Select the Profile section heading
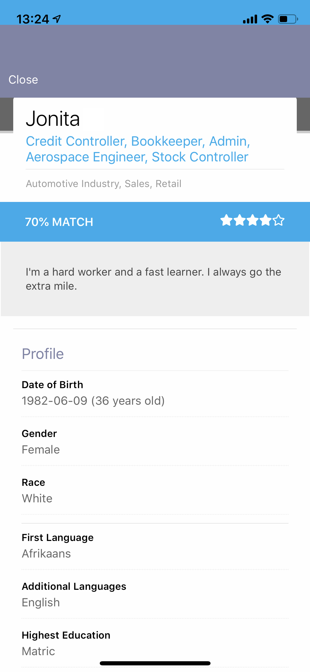The width and height of the screenshot is (310, 672). pyautogui.click(x=43, y=354)
